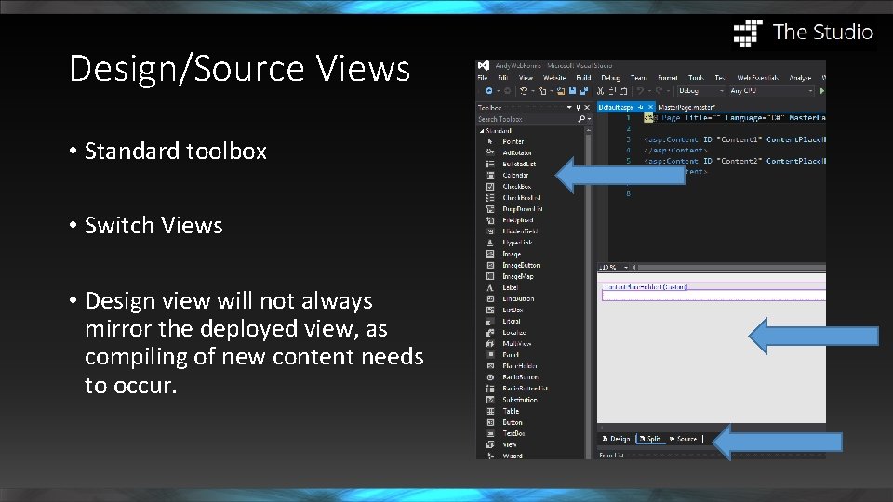Choose the ImageButton control icon
Screen dimensions: 893x502
click(x=490, y=265)
